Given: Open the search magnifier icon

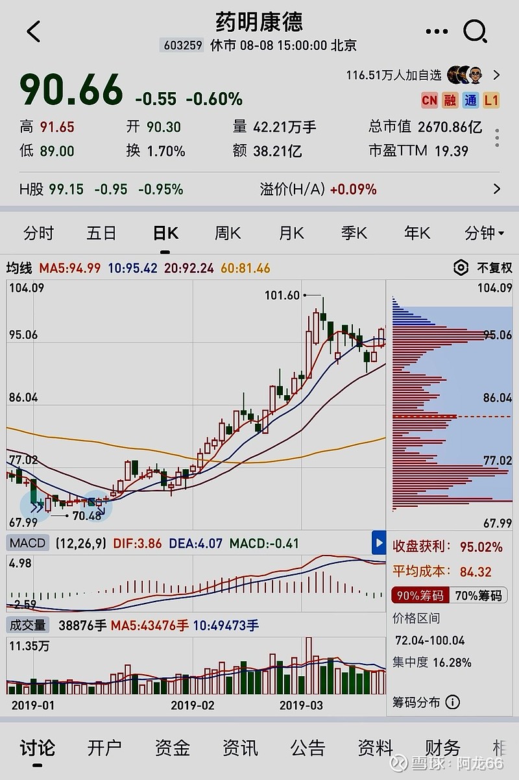Looking at the screenshot, I should point(475,30).
